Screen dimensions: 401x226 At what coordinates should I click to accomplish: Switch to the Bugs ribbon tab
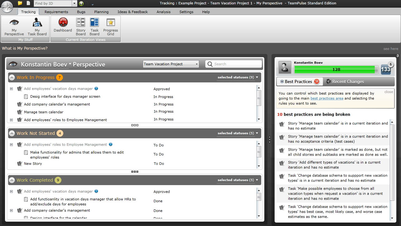point(81,12)
